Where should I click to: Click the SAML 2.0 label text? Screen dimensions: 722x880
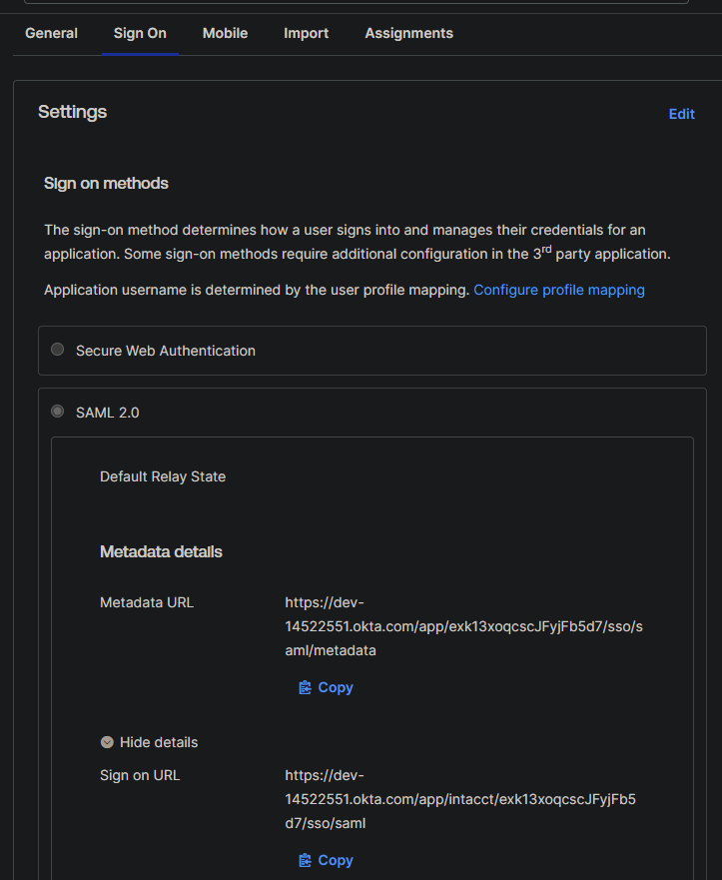click(107, 413)
